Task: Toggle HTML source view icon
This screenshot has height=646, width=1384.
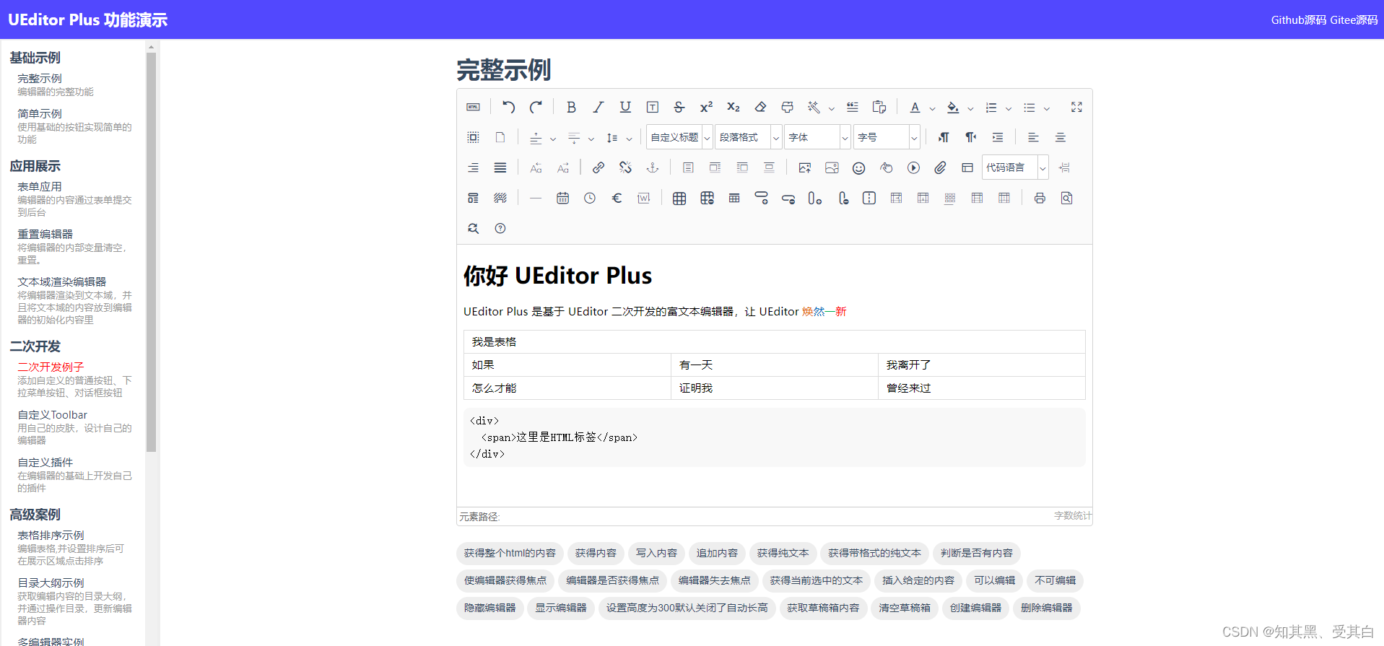Action: pyautogui.click(x=473, y=108)
